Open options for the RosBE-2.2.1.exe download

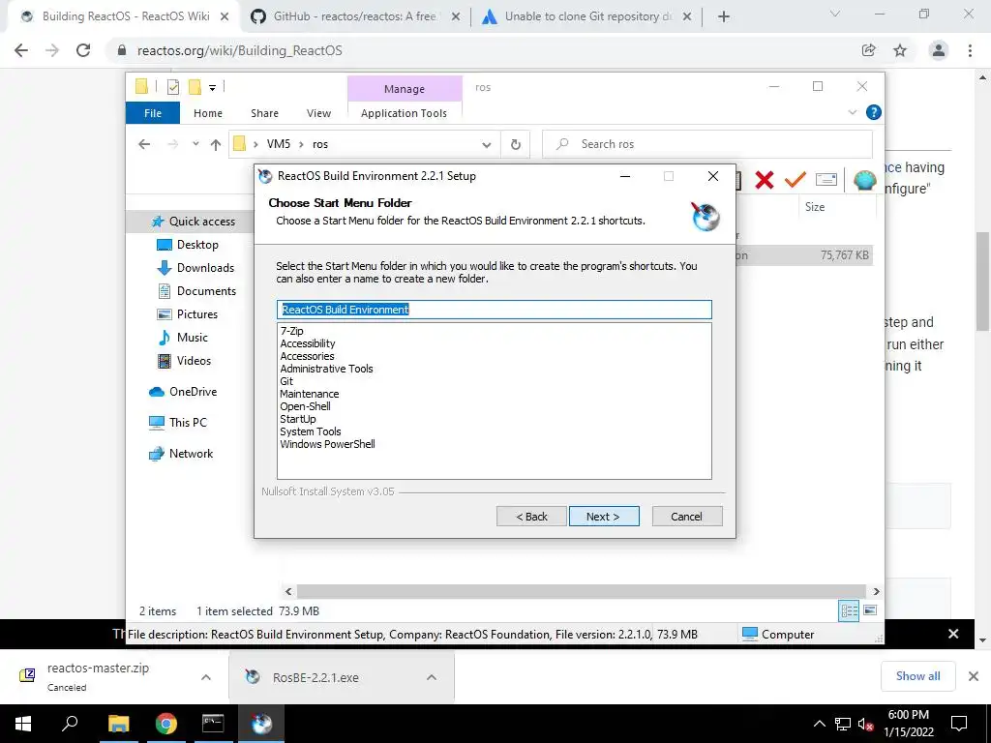coord(432,677)
